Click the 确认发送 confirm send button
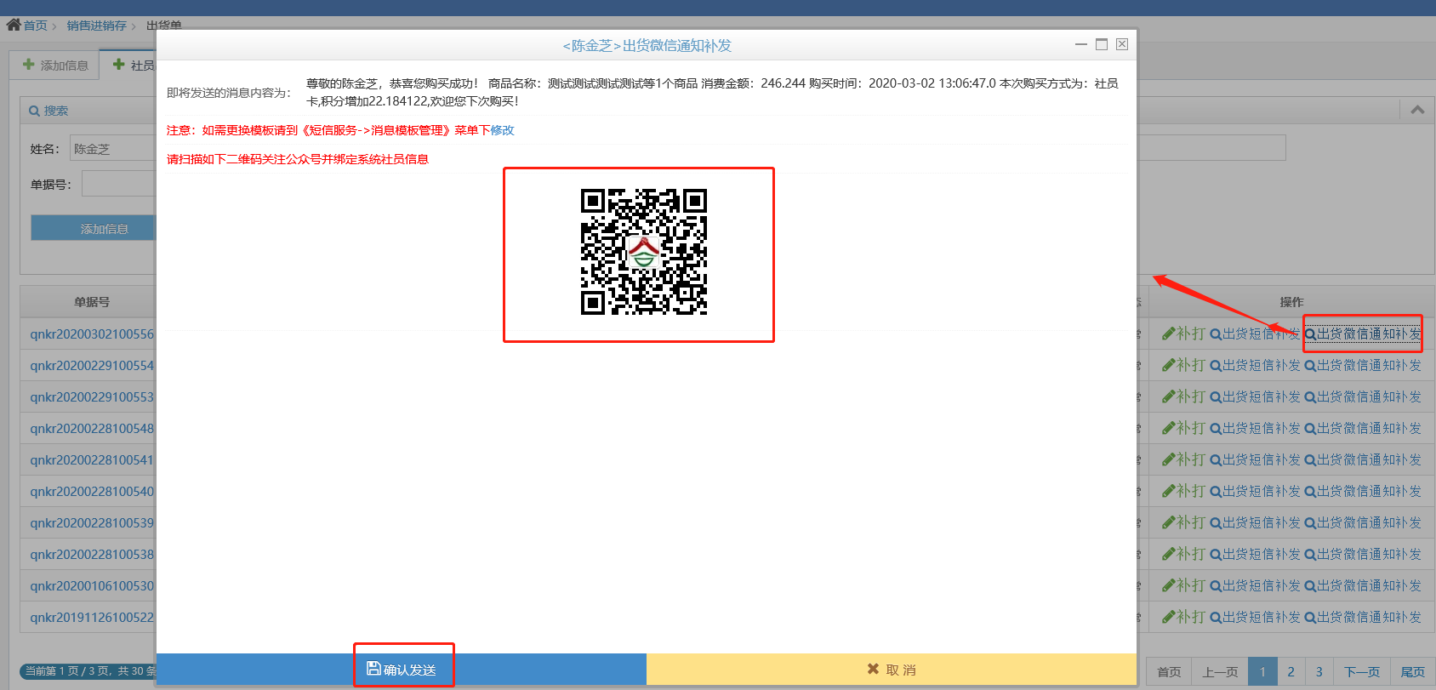This screenshot has height=690, width=1436. pyautogui.click(x=402, y=670)
